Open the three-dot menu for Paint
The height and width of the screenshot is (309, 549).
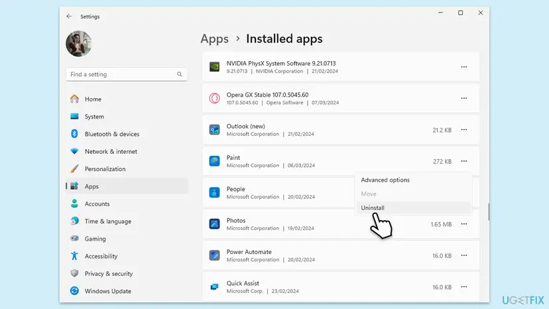coord(464,161)
